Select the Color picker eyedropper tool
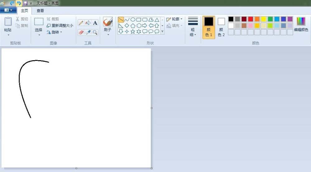This screenshot has width=311, height=172. [x=88, y=32]
